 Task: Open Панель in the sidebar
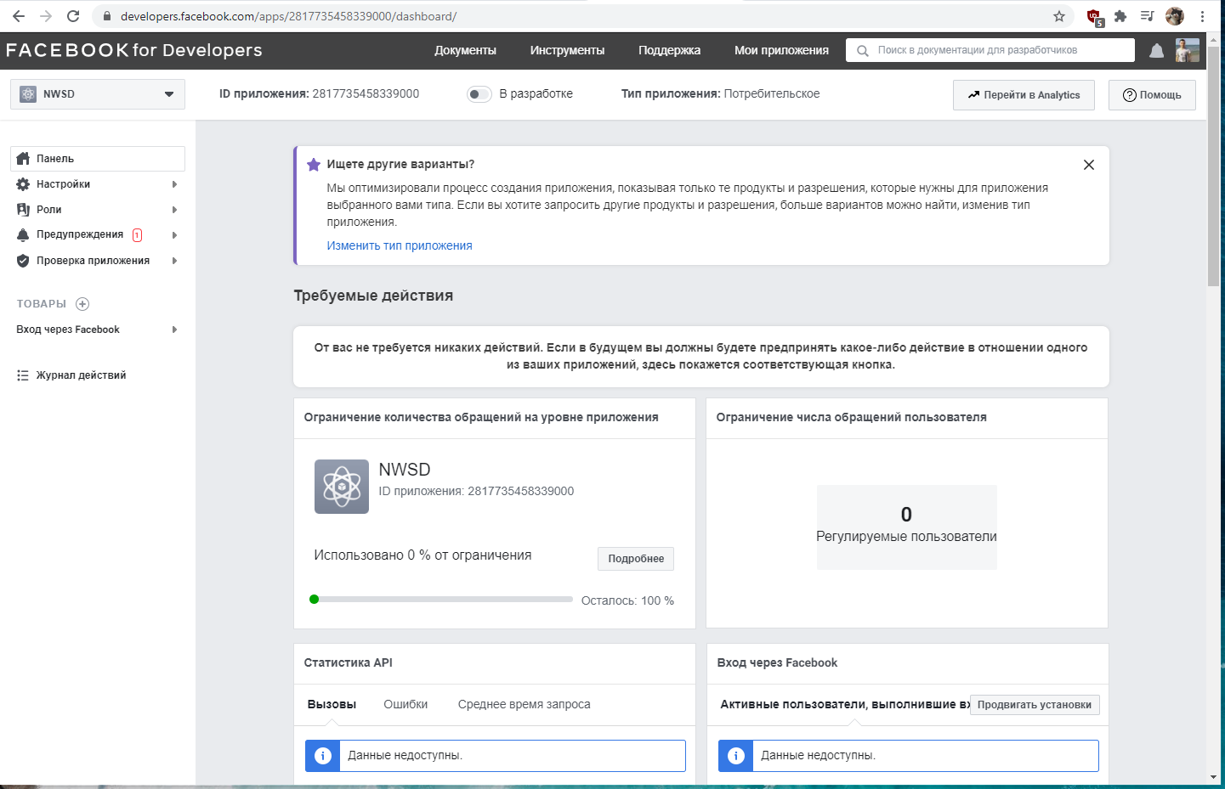tap(98, 159)
